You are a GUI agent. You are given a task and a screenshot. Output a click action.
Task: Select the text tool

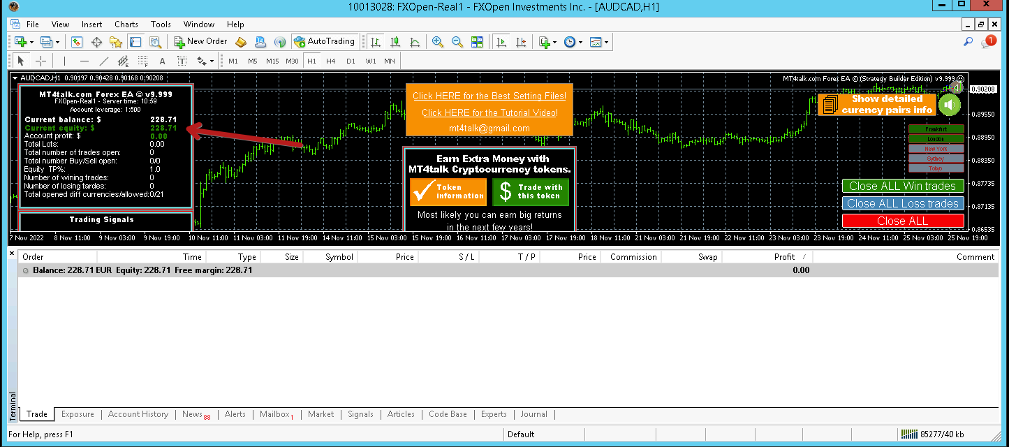click(163, 61)
